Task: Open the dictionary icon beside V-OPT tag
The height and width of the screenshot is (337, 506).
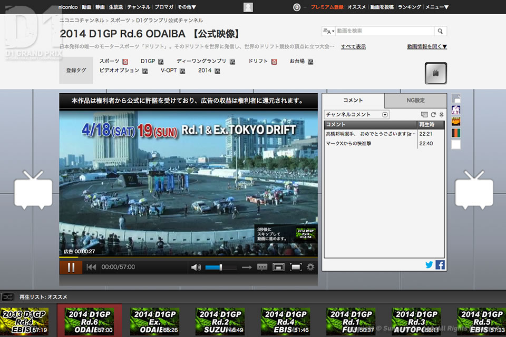Action: pyautogui.click(x=182, y=71)
